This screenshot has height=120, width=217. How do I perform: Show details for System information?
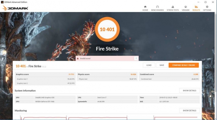tap(190, 90)
